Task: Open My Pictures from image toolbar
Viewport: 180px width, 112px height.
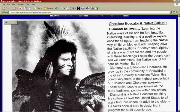Action: pyautogui.click(x=16, y=22)
